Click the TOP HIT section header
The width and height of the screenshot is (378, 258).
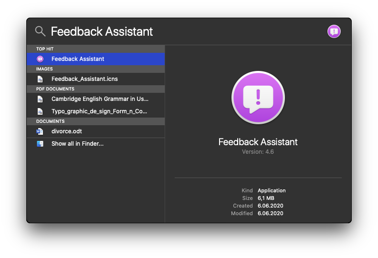coord(96,49)
